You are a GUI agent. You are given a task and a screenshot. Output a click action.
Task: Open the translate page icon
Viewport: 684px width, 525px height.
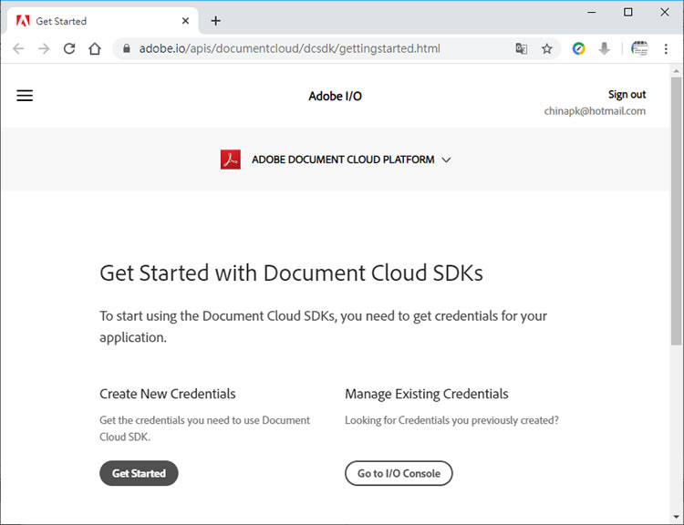521,48
